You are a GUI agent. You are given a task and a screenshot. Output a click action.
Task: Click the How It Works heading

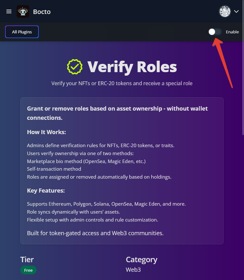(x=46, y=132)
